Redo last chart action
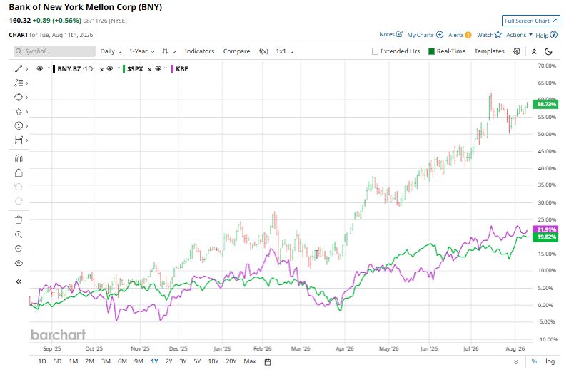The width and height of the screenshot is (564, 372). coord(19,201)
